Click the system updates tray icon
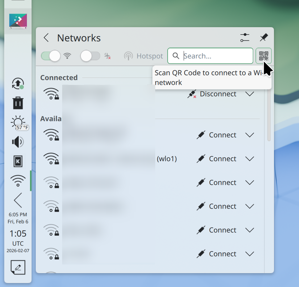 (x=18, y=83)
